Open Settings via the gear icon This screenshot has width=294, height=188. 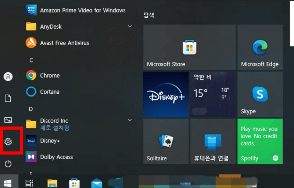[x=8, y=142]
